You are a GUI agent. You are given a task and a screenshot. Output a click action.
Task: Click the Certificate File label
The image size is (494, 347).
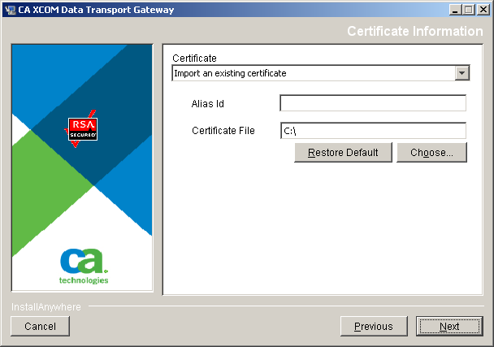[223, 130]
